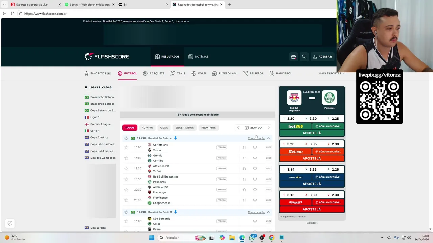Click Betano Aposte Já button
Image resolution: width=433 pixels, height=243 pixels.
312,158
